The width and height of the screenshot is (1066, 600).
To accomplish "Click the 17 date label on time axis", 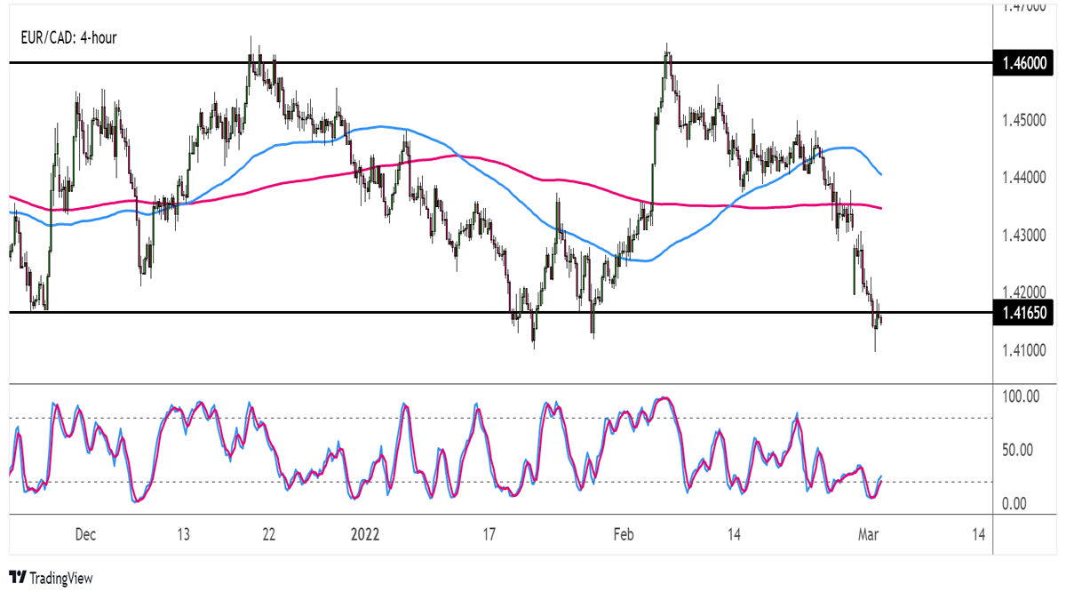I will [488, 535].
